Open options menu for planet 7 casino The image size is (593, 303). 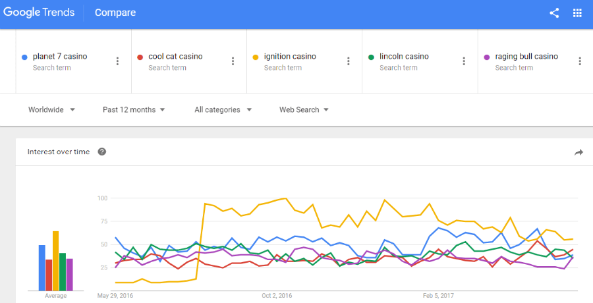point(118,61)
